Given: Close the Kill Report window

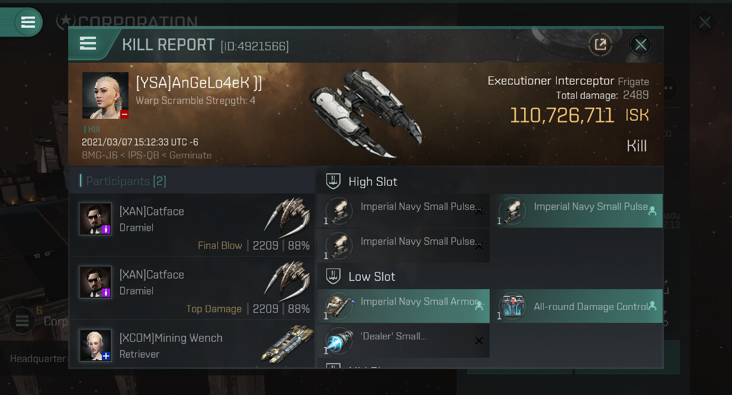Looking at the screenshot, I should (640, 44).
